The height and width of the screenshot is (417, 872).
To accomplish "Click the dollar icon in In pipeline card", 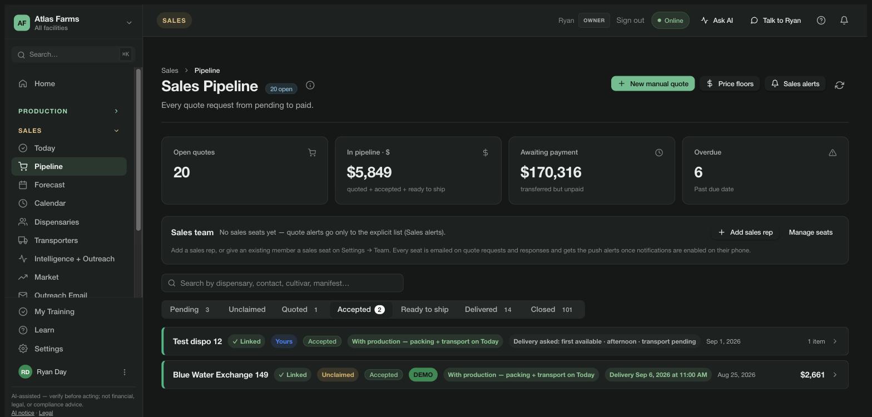I will coord(485,152).
